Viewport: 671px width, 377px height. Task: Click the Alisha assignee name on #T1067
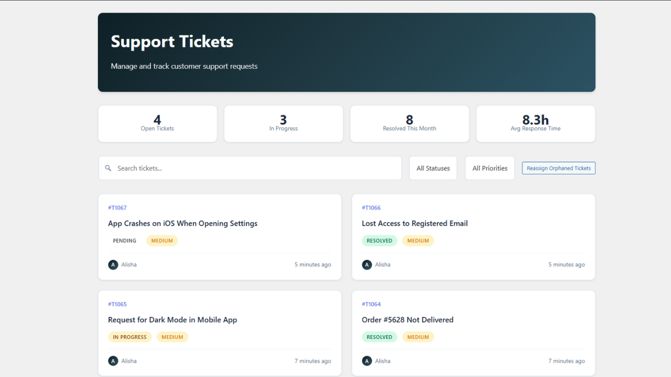(x=129, y=264)
